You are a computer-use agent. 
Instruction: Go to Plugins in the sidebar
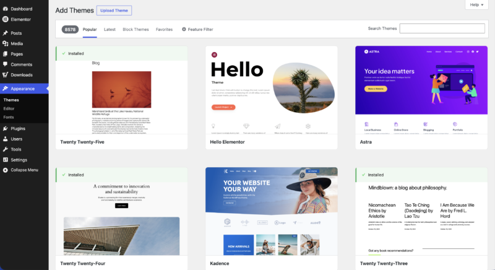click(x=18, y=129)
